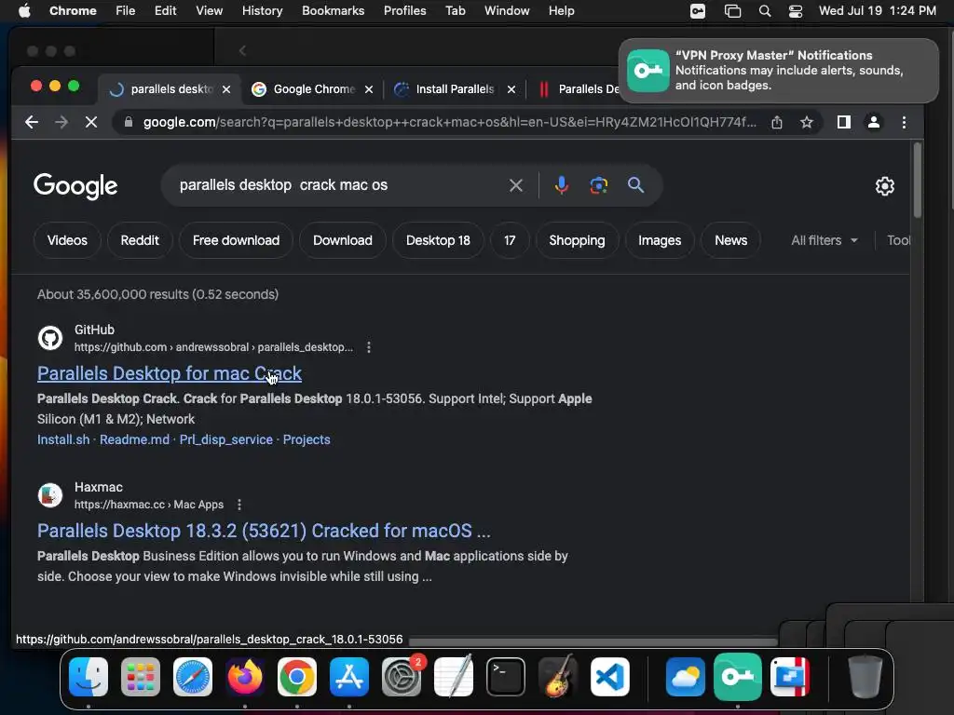Image resolution: width=954 pixels, height=715 pixels.
Task: Open Google quick settings gear
Action: pyautogui.click(x=885, y=186)
